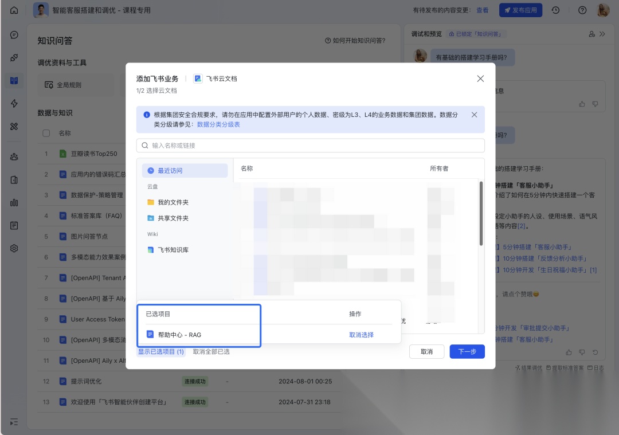Open link 10分钟搭建「反馈分析小助手」

[x=544, y=258]
